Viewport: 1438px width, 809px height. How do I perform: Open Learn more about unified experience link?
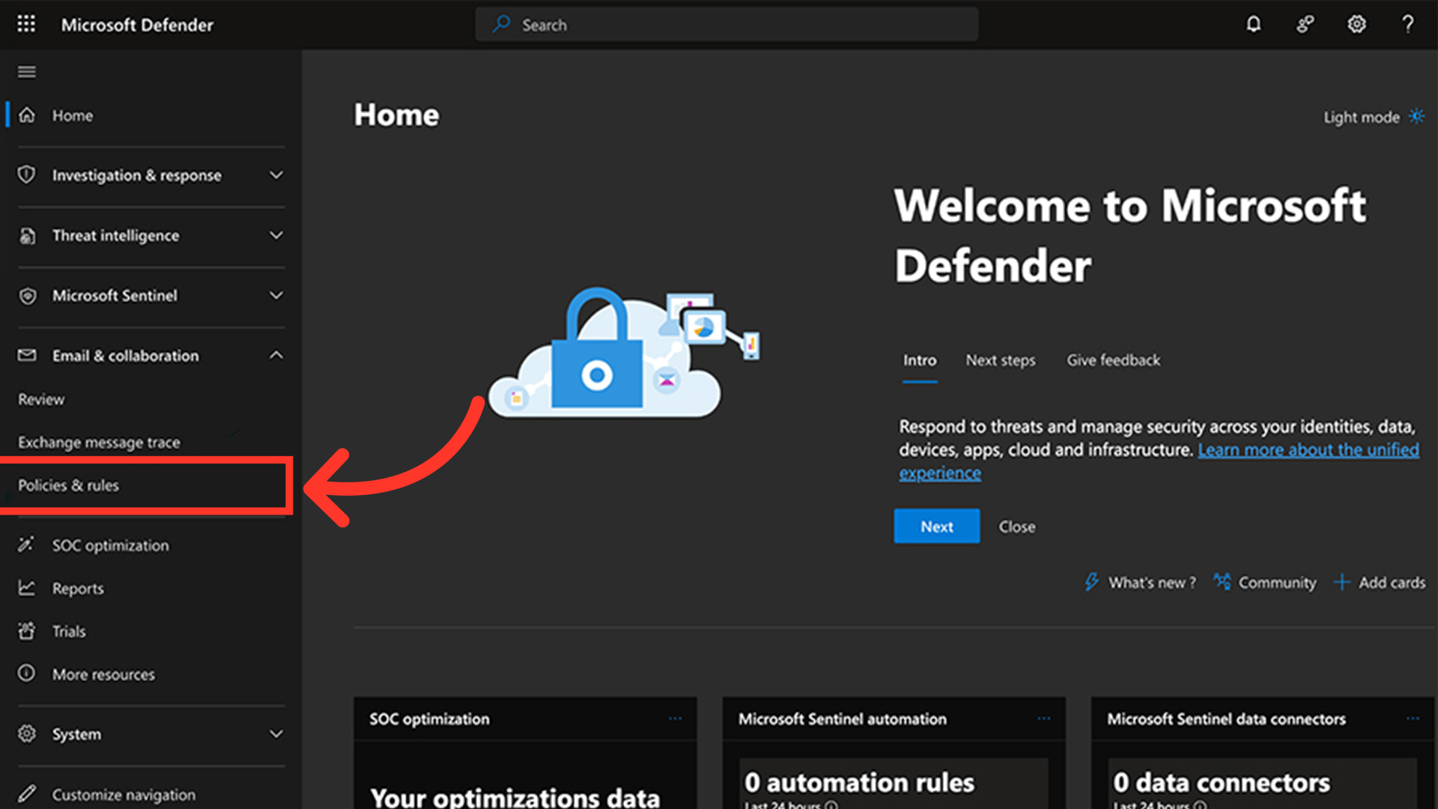click(x=1308, y=450)
